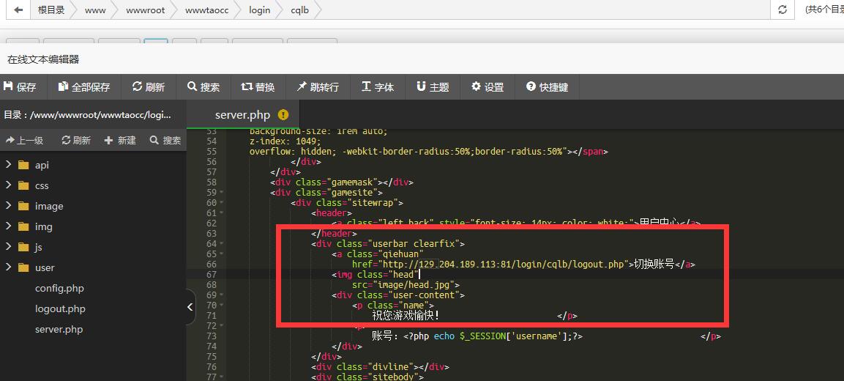Create new item with 新建 button
Image resolution: width=844 pixels, height=381 pixels.
[x=120, y=140]
